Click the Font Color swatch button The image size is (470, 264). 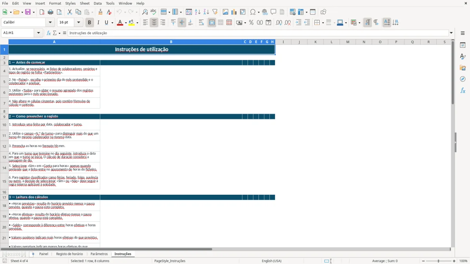click(x=119, y=23)
